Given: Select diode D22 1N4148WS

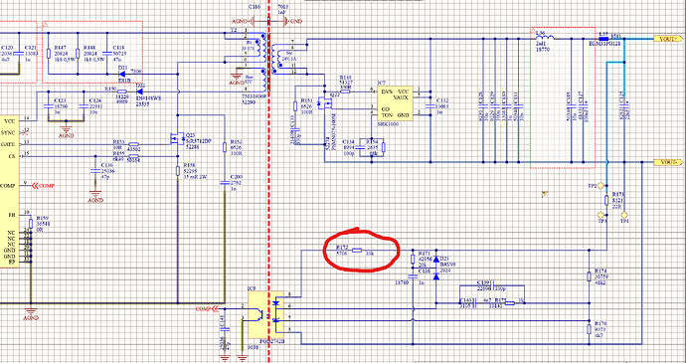Looking at the screenshot, I should coord(139,91).
